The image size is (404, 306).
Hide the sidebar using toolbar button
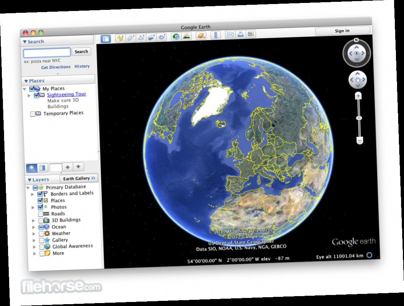click(106, 39)
